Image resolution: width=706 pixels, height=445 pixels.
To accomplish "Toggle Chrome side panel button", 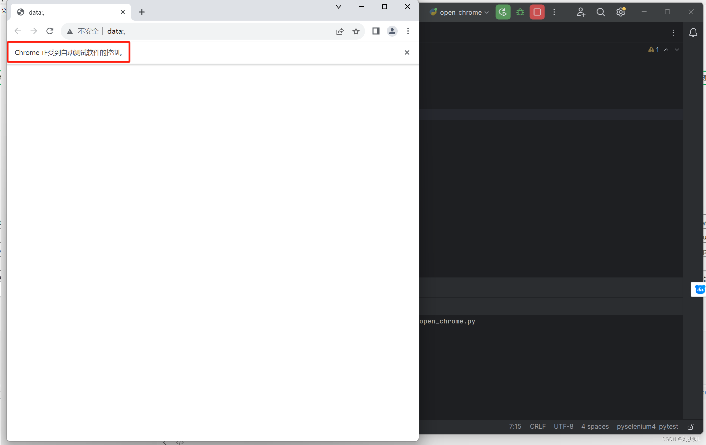I will pyautogui.click(x=376, y=31).
